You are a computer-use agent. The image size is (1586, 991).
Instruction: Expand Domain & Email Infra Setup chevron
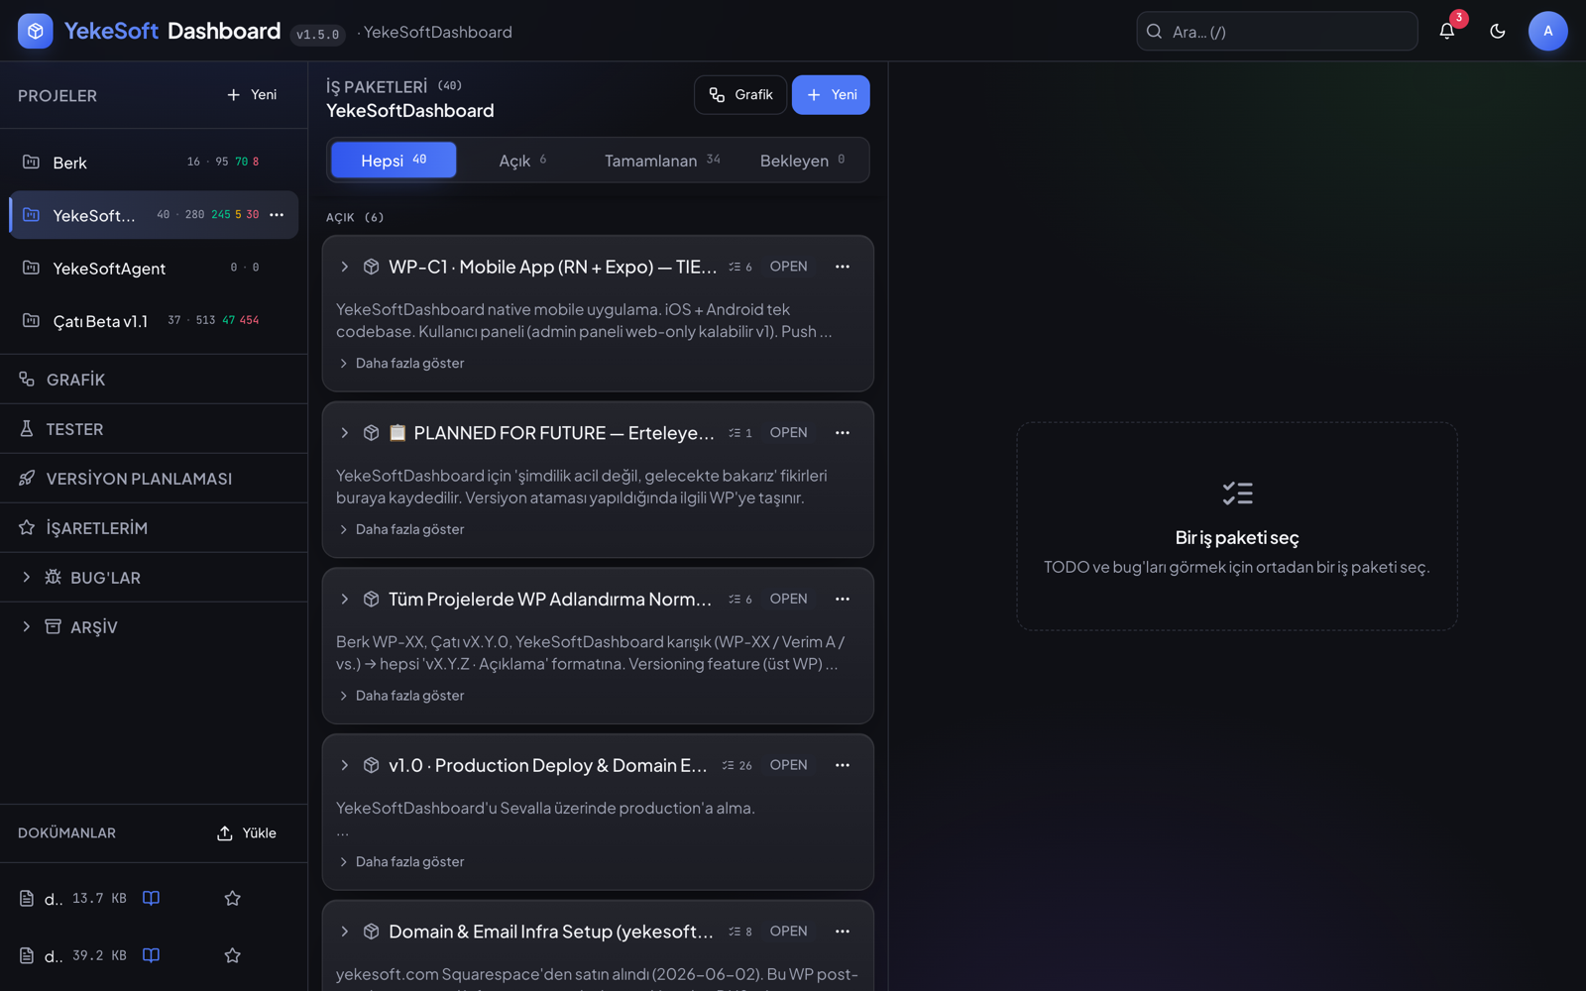[344, 932]
